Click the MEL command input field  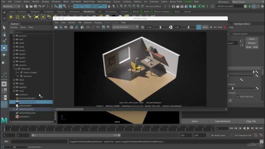click(39, 142)
